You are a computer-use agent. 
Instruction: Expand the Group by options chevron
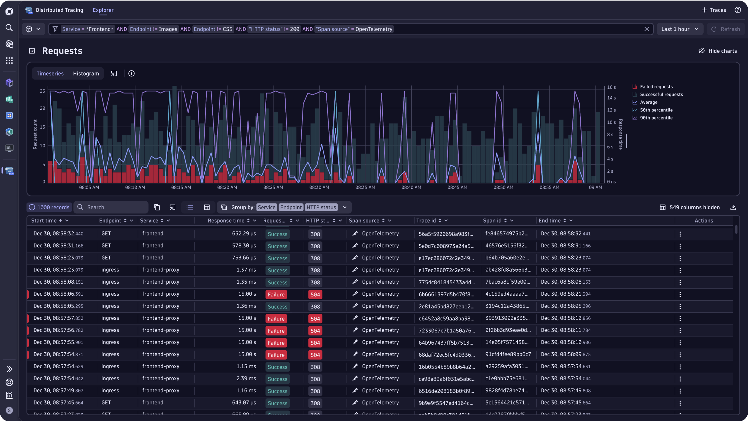345,207
